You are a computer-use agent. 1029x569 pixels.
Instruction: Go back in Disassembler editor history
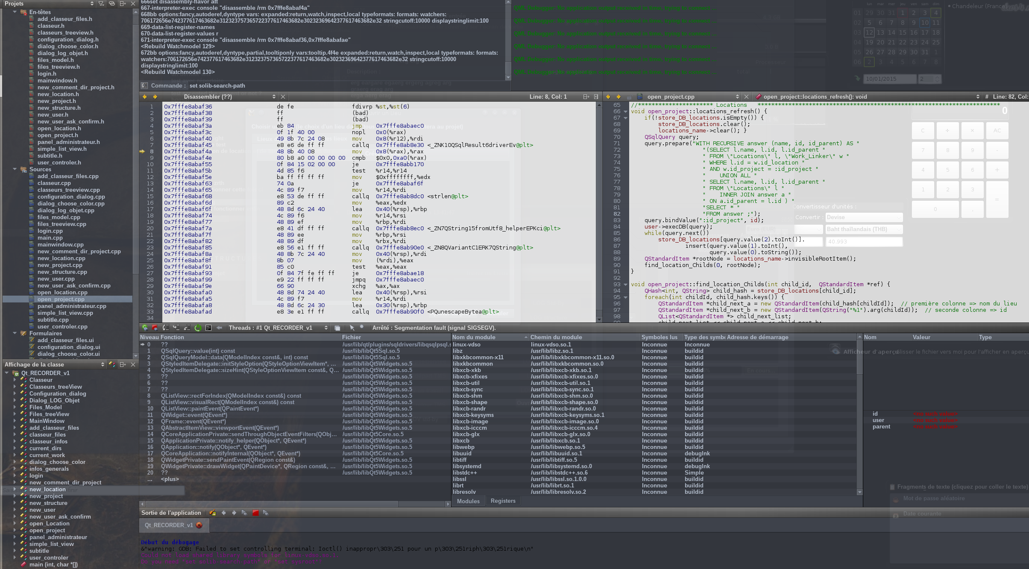tap(145, 97)
